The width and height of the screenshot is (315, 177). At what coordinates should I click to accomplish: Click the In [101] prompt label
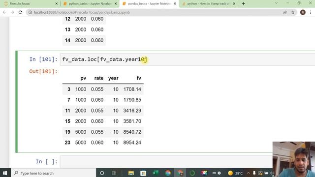pos(43,59)
